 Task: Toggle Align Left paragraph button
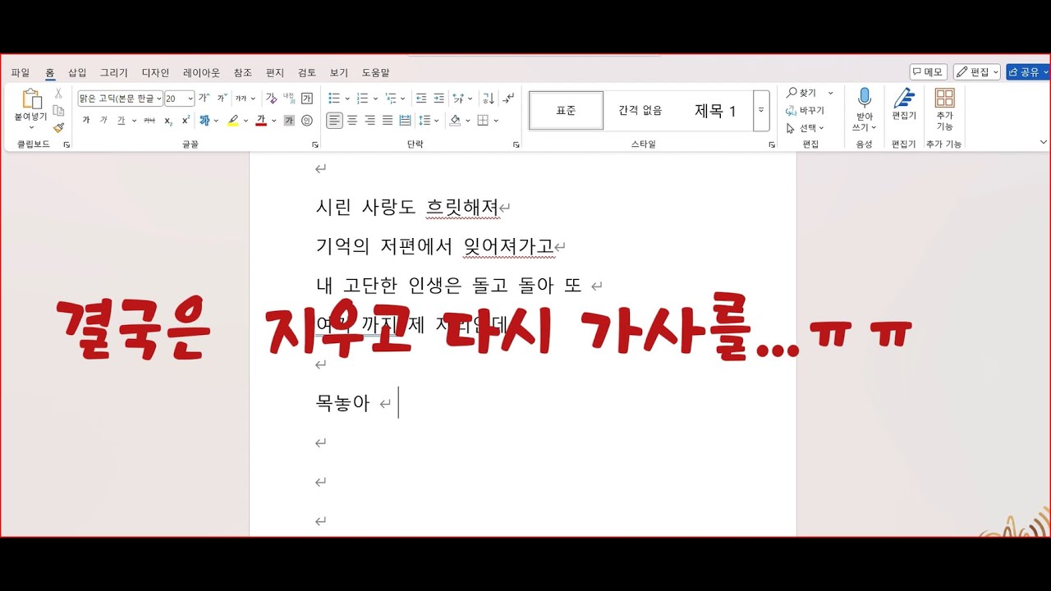tap(334, 121)
